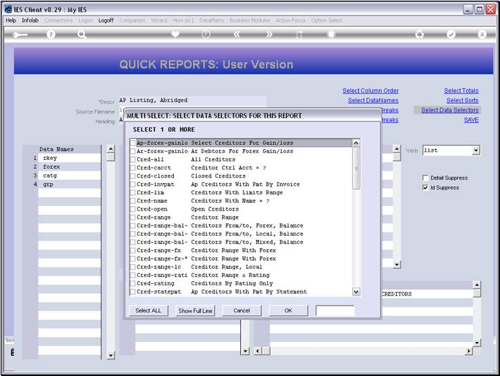Click the Show Full Line button
Viewport: 500px width, 376px height.
195,310
